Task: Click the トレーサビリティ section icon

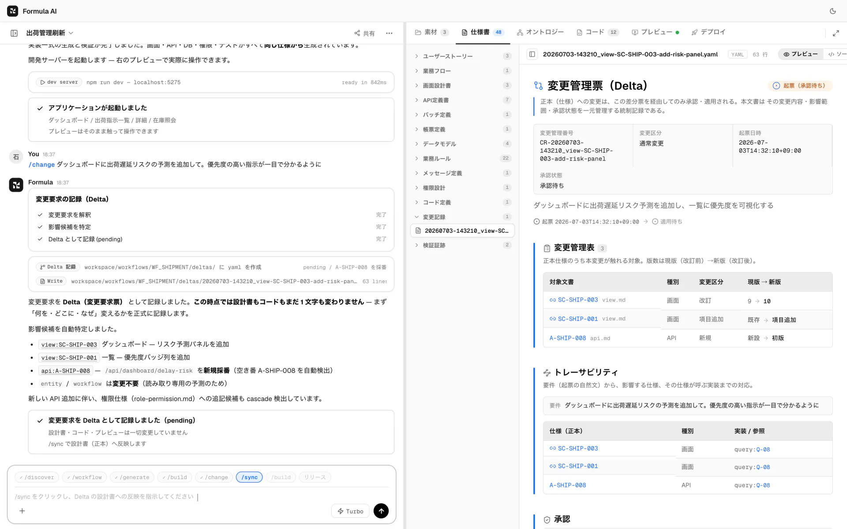Action: [547, 373]
